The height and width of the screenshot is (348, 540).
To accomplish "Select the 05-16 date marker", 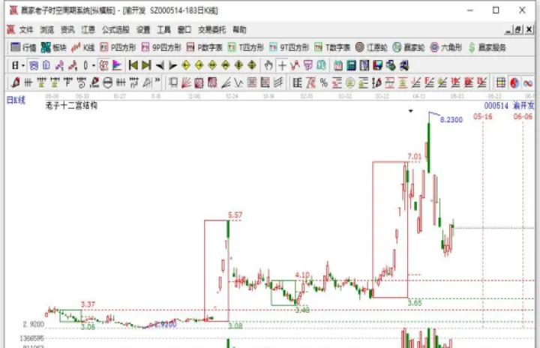I will coord(482,116).
